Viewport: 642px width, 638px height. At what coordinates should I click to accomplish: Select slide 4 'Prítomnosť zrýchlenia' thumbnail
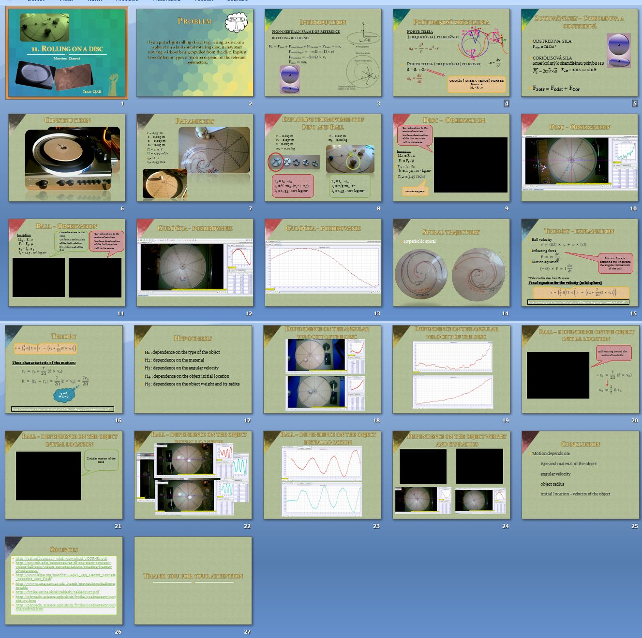click(451, 53)
